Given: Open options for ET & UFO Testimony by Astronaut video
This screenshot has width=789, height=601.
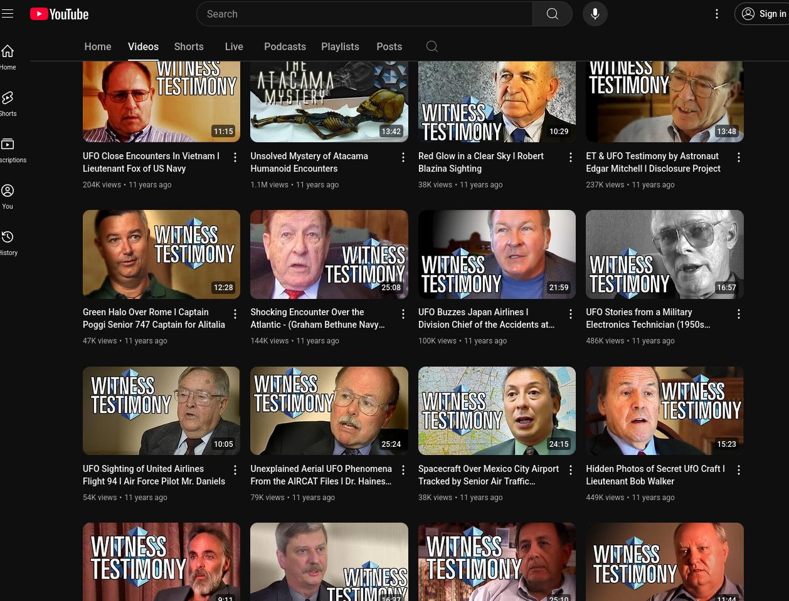Looking at the screenshot, I should coord(739,157).
